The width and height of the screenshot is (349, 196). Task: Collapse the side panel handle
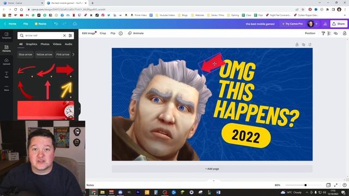click(79, 109)
